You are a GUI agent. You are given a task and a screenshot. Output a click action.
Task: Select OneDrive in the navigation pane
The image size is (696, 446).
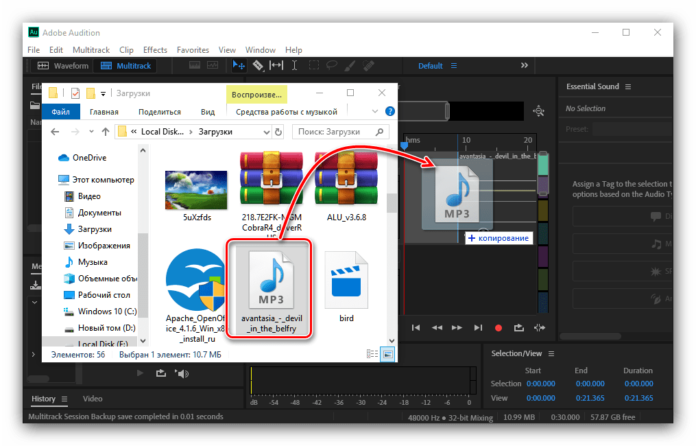[89, 158]
